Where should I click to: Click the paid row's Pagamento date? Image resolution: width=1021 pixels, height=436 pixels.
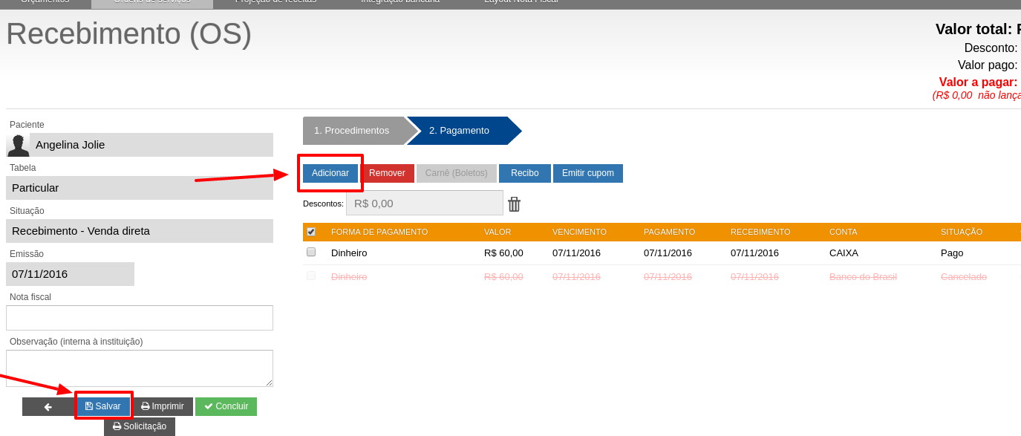(x=668, y=253)
